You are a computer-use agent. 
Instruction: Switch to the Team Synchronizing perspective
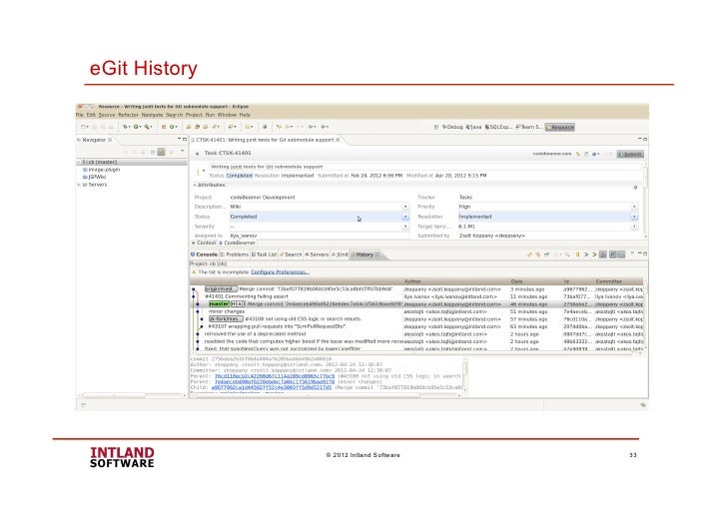coord(529,127)
